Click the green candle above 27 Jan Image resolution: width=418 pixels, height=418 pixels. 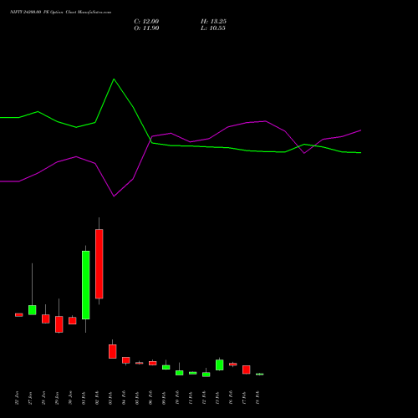point(33,310)
